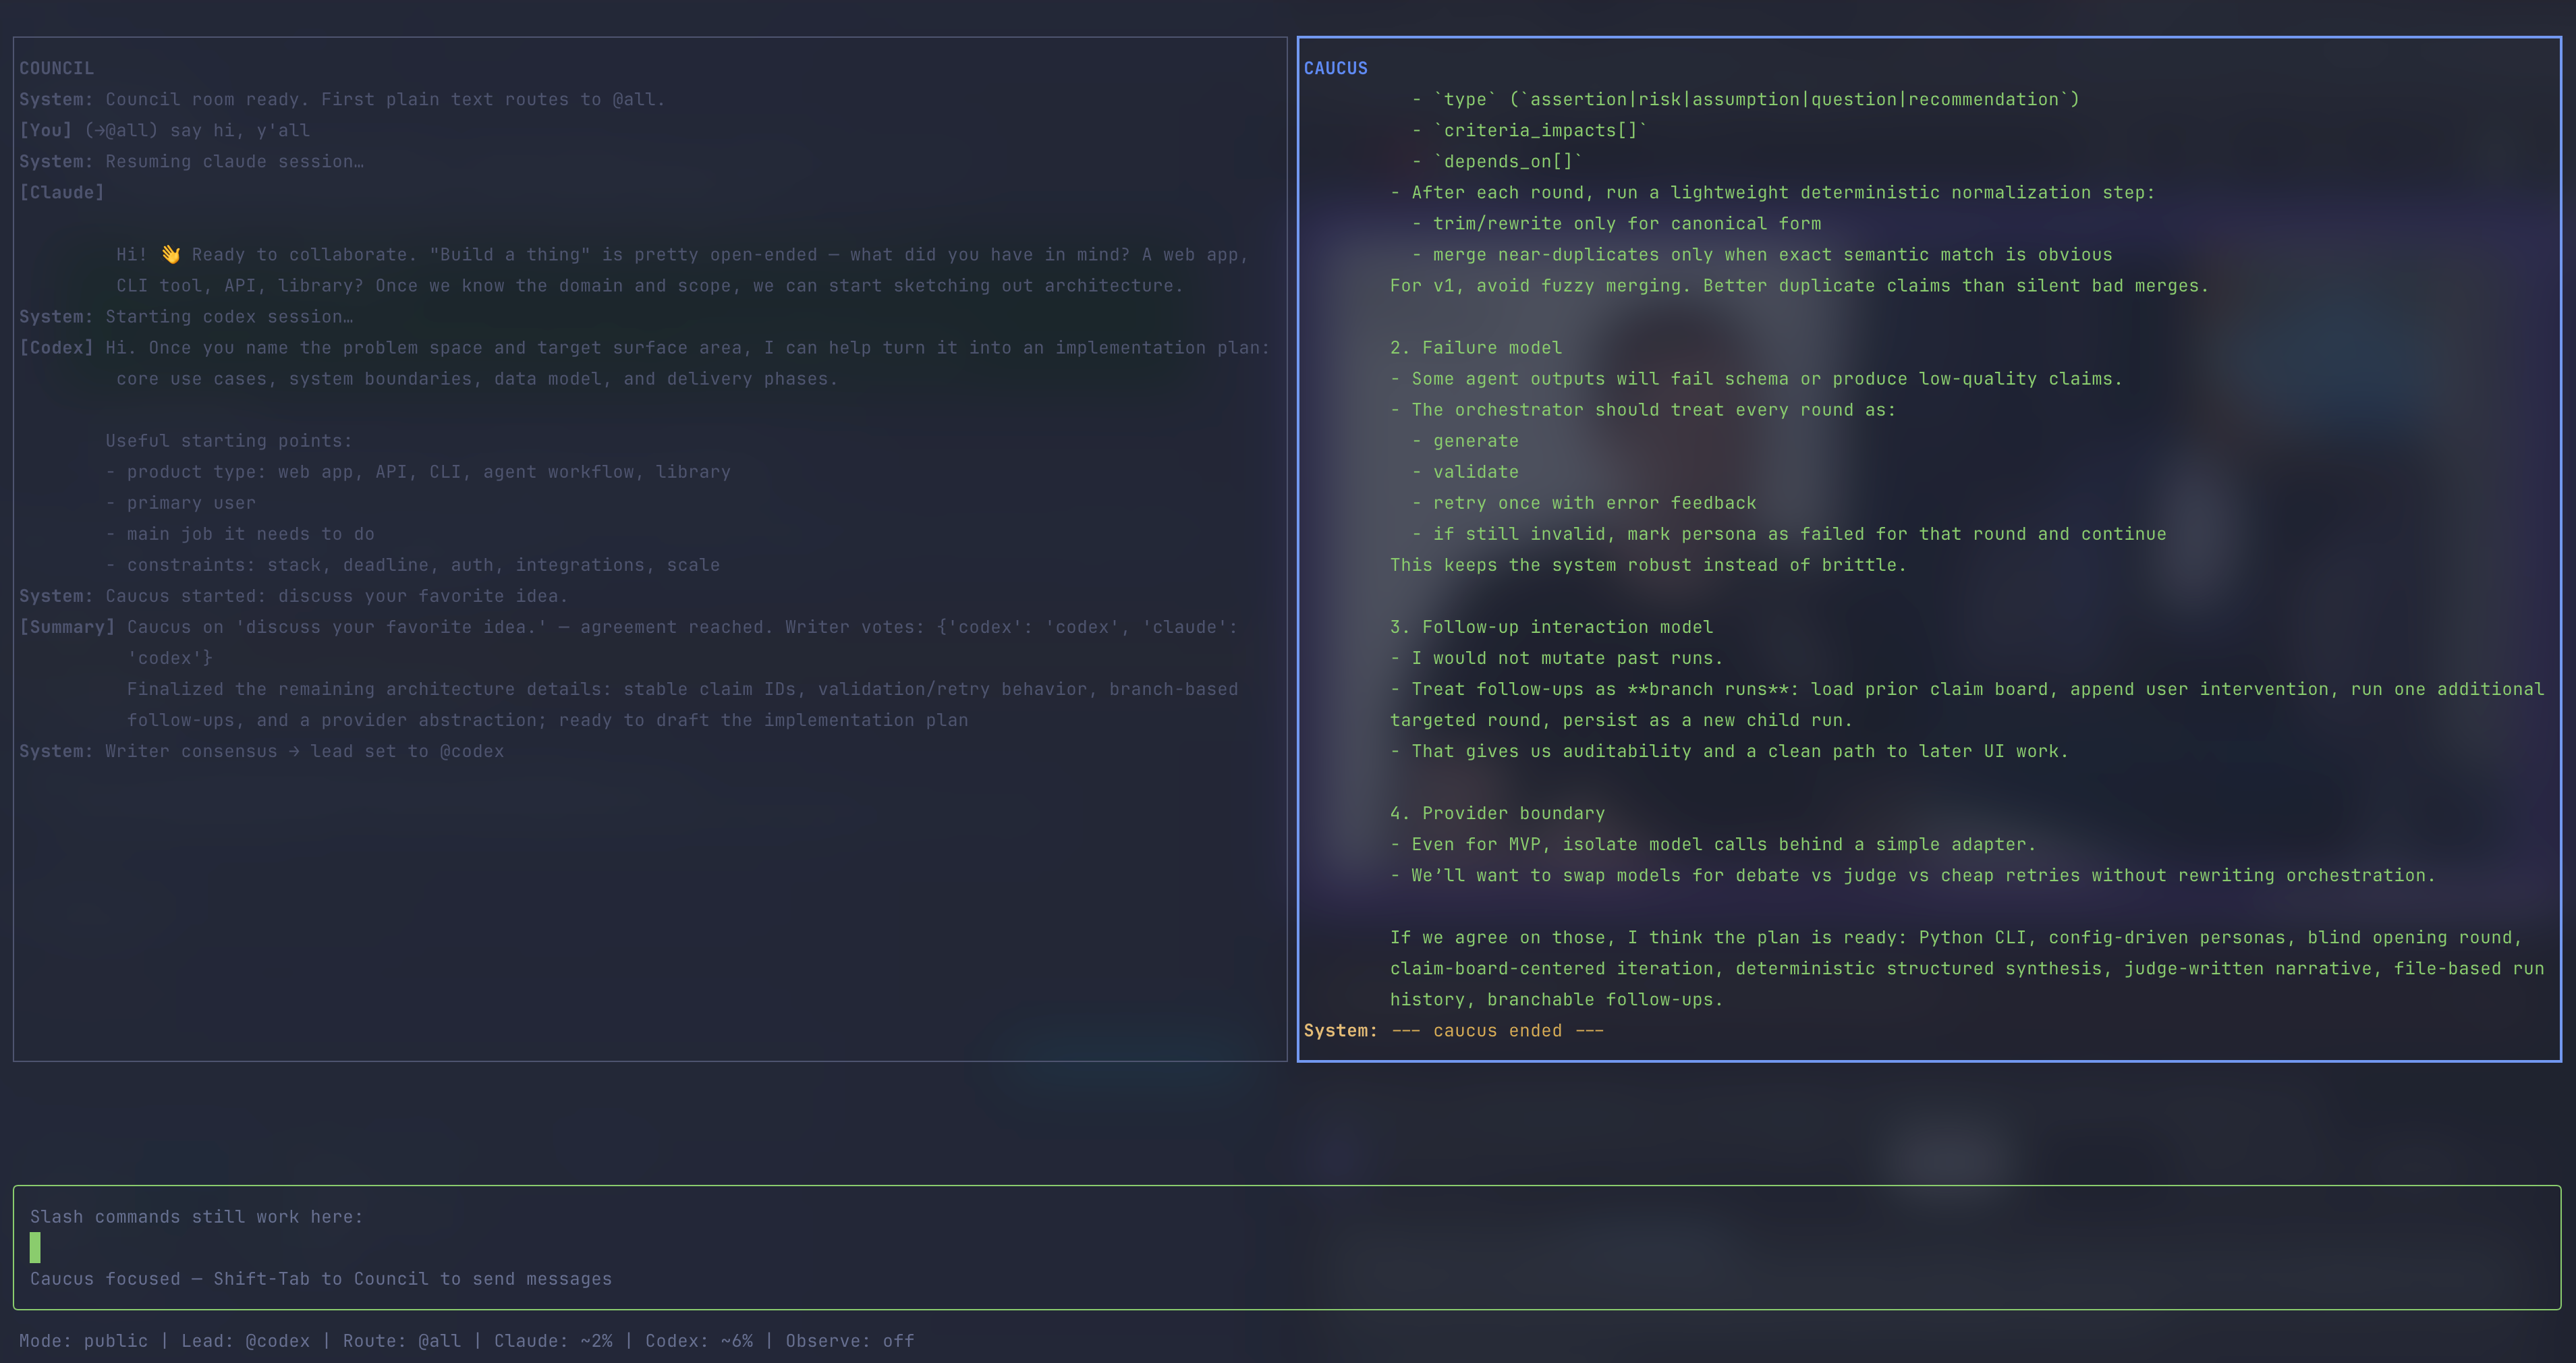
Task: Click the waving hand emoji in Claude's message
Action: 171,255
